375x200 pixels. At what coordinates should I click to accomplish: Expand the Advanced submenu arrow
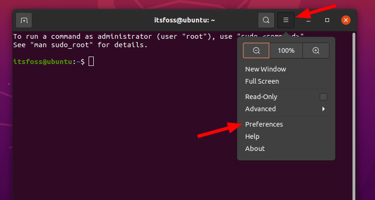point(323,109)
